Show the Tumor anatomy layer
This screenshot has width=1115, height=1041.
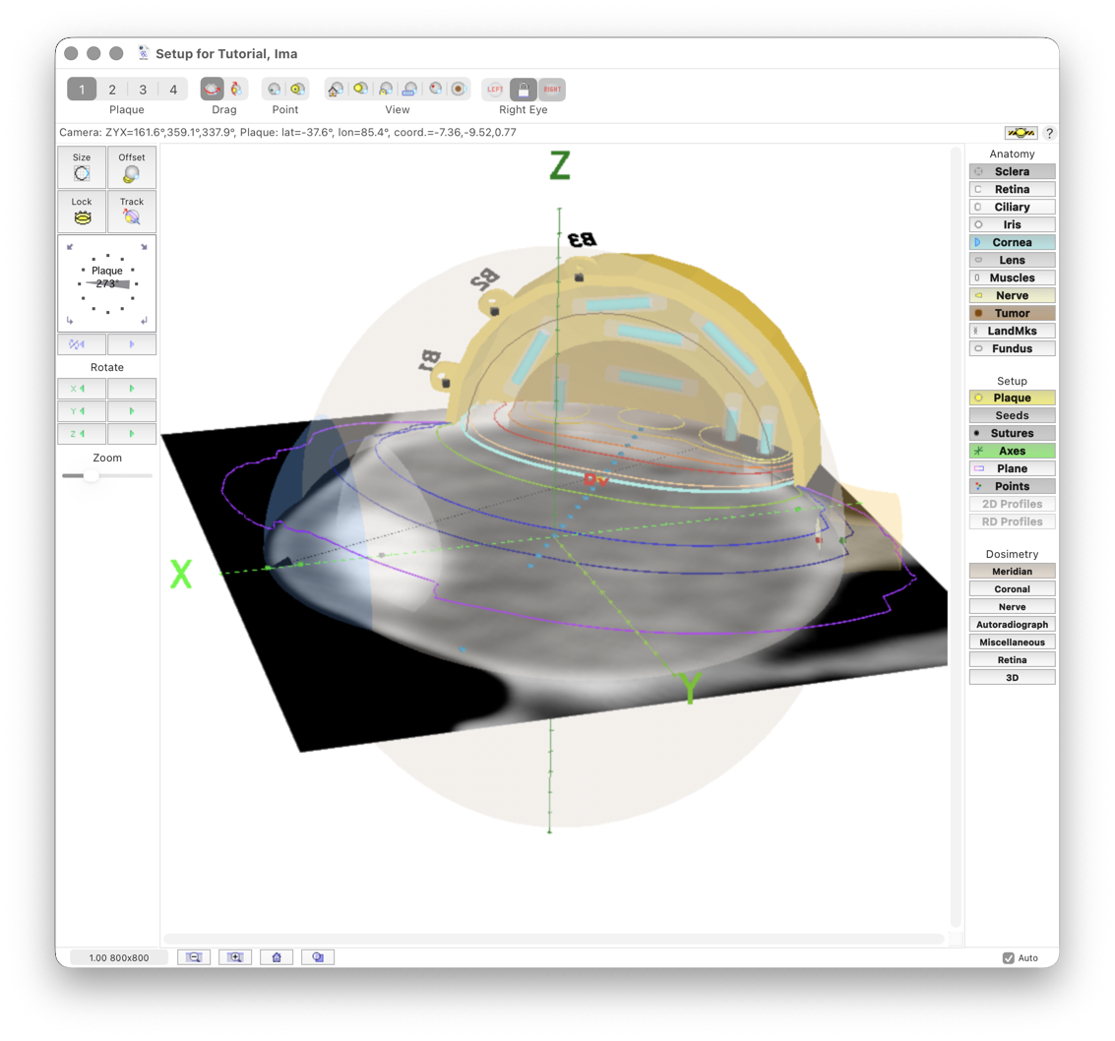(1012, 313)
